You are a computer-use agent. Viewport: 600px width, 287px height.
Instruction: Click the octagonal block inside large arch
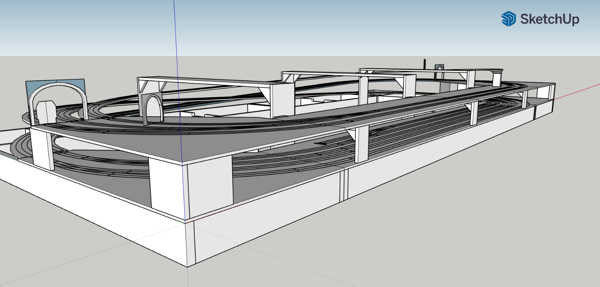(46, 112)
